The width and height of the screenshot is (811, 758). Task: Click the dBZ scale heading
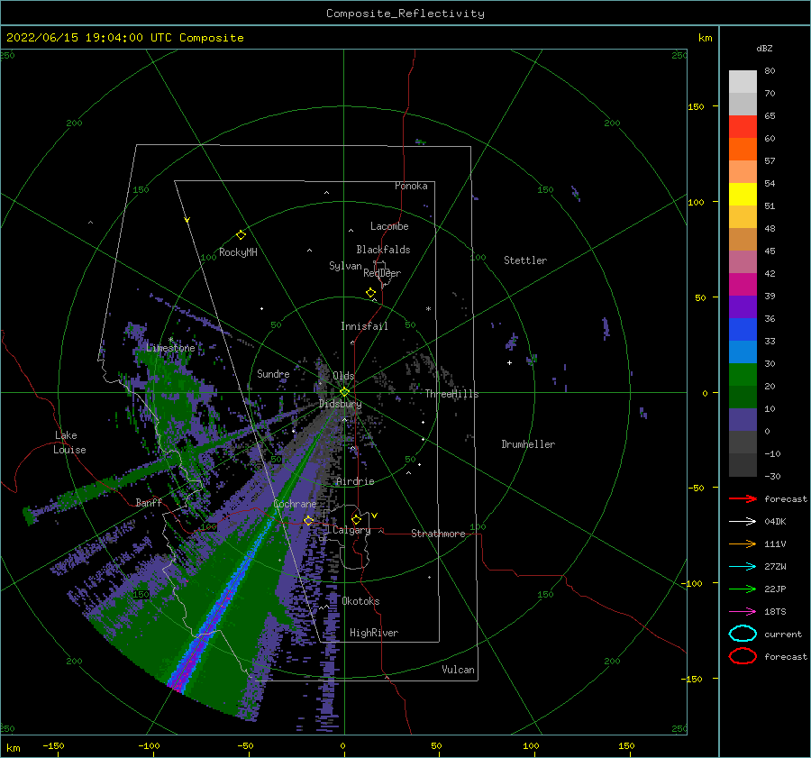[x=764, y=48]
